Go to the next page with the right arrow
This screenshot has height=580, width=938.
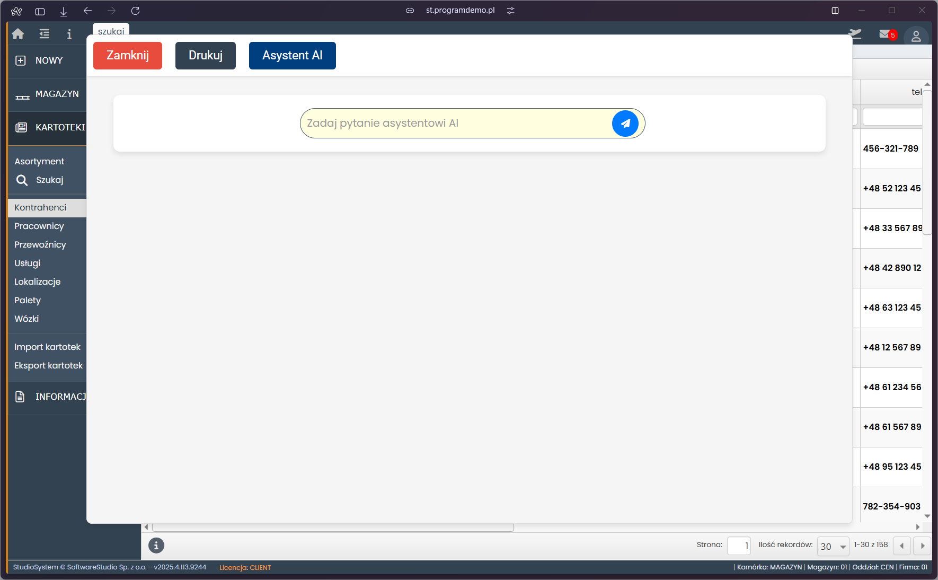point(922,546)
